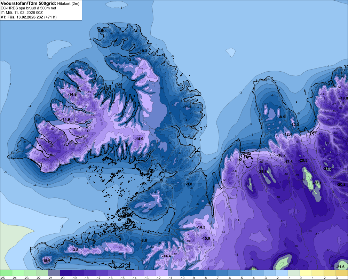Click the 'Hitakort (2m)' subtitle text
The image size is (348, 280).
click(x=68, y=3)
